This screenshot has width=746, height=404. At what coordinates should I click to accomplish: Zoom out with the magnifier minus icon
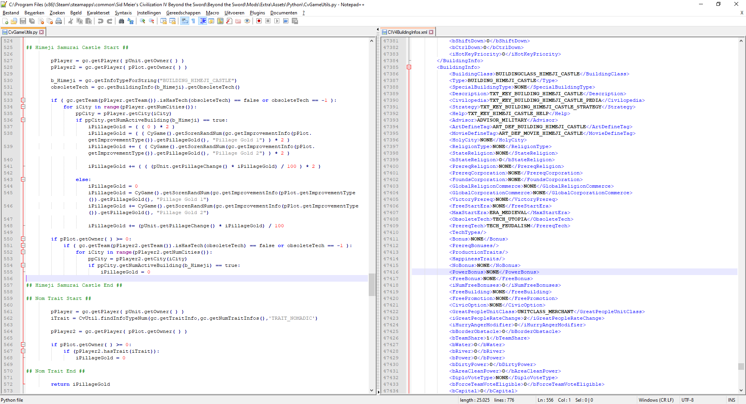click(152, 21)
